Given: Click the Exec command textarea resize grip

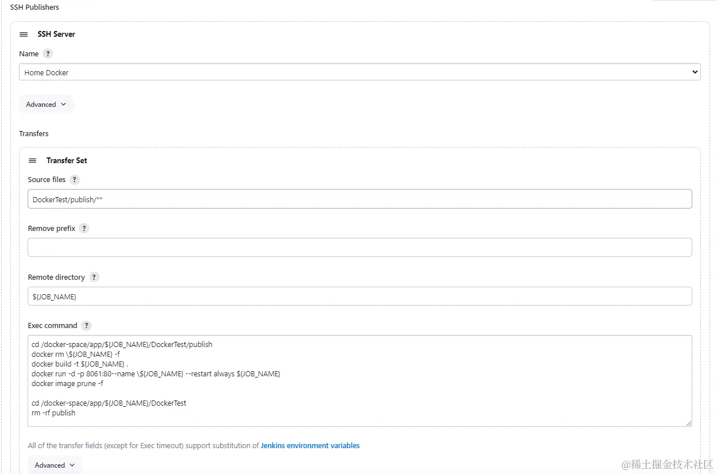Looking at the screenshot, I should pyautogui.click(x=688, y=423).
